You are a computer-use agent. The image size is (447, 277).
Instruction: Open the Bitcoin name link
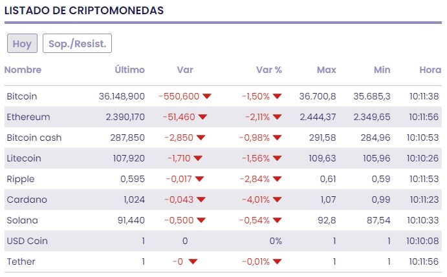(x=21, y=96)
